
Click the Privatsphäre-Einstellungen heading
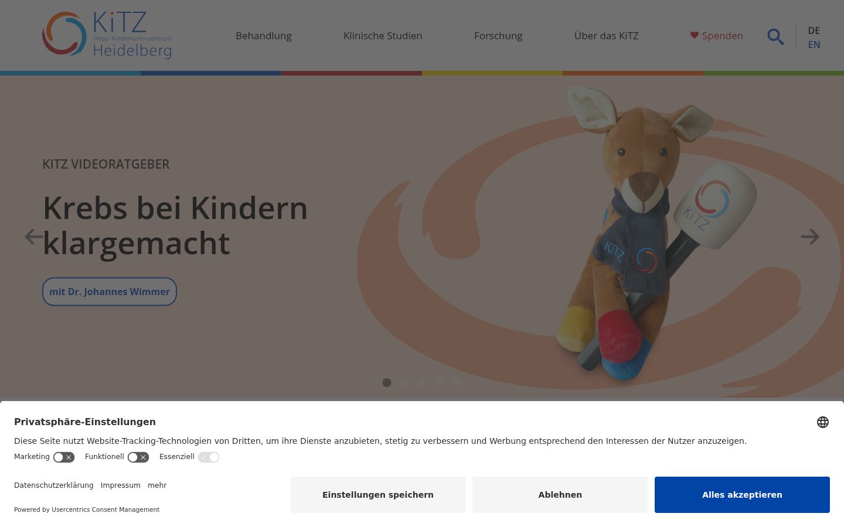(85, 422)
